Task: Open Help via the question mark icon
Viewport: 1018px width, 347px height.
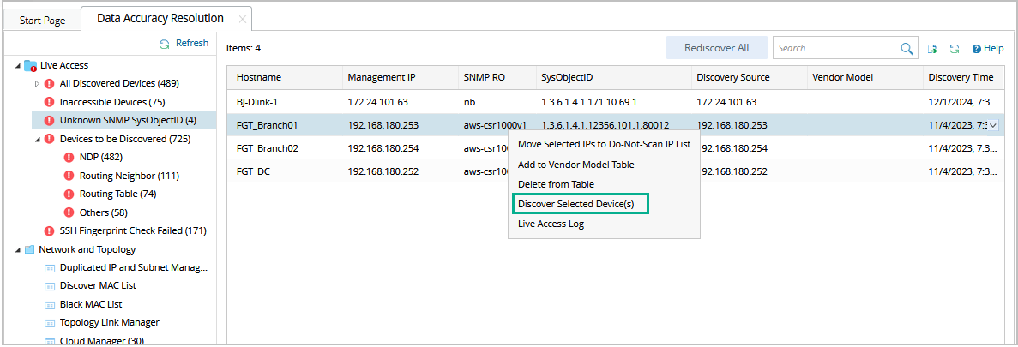Action: (x=975, y=49)
